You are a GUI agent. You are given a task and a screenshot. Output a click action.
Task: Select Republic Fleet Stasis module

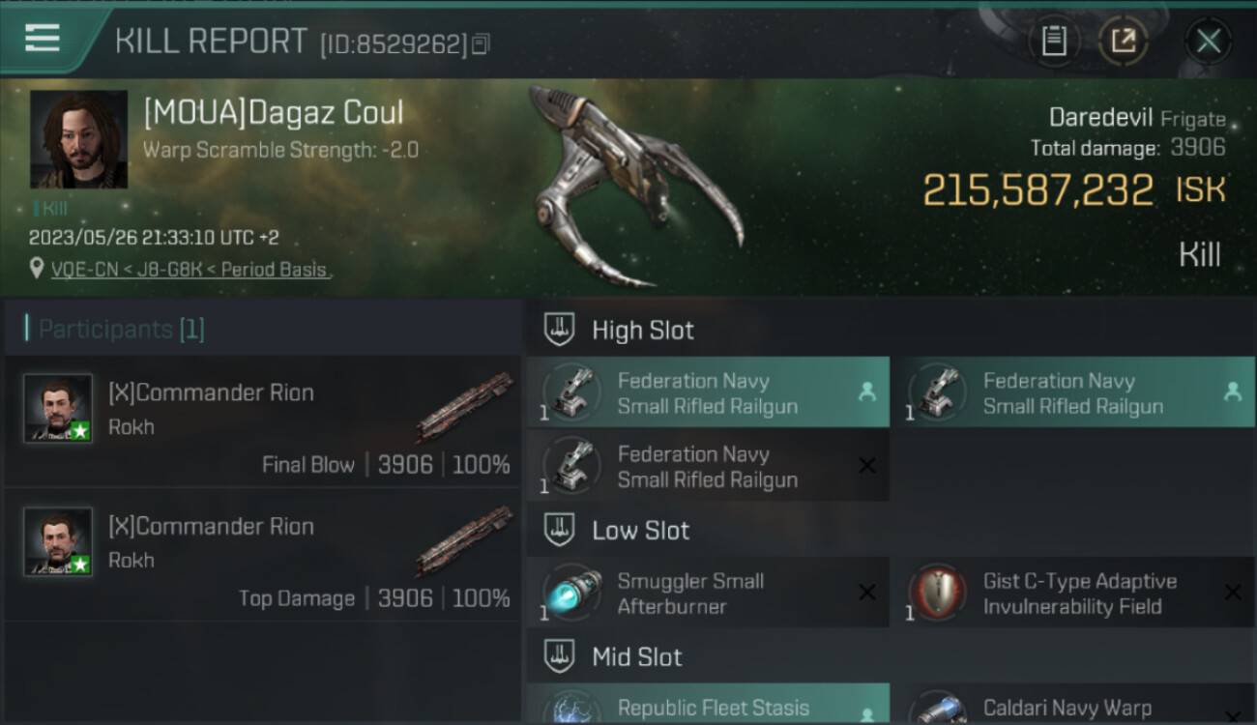pyautogui.click(x=708, y=704)
